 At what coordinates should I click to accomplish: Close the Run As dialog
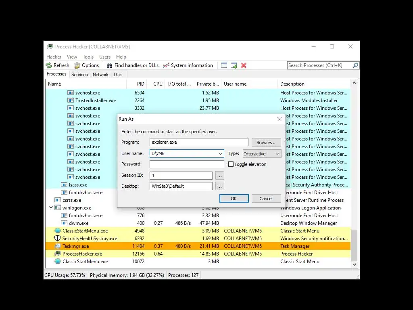(280, 119)
